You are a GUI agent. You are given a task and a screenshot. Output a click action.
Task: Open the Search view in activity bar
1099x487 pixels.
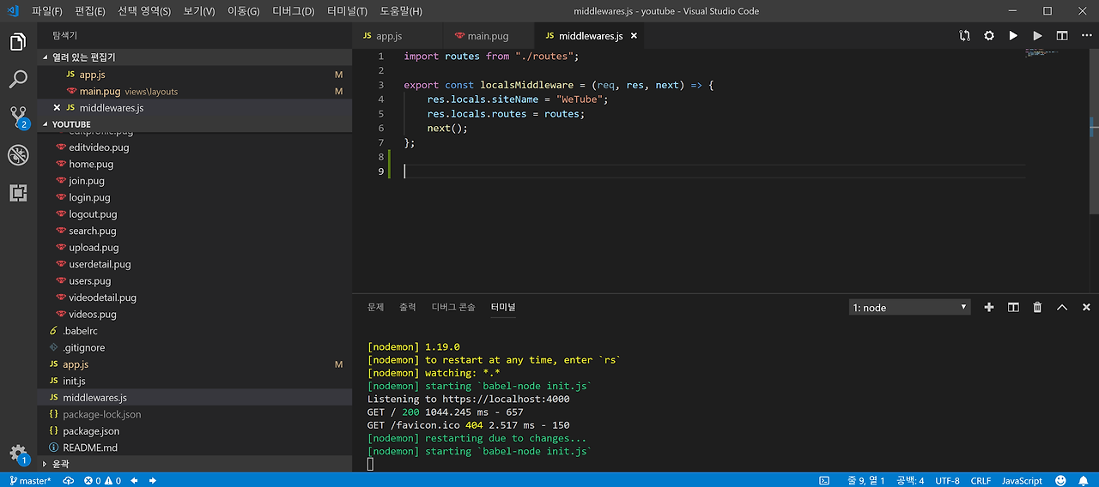(x=18, y=80)
